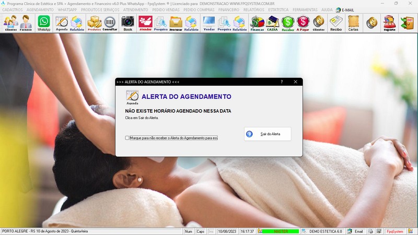
Task: Open the ATENDIMENTO menu
Action: tap(136, 10)
